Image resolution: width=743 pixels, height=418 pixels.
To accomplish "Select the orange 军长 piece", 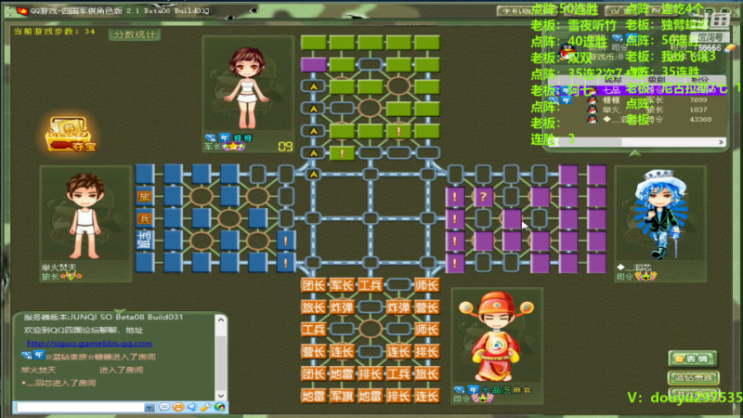I will click(342, 285).
